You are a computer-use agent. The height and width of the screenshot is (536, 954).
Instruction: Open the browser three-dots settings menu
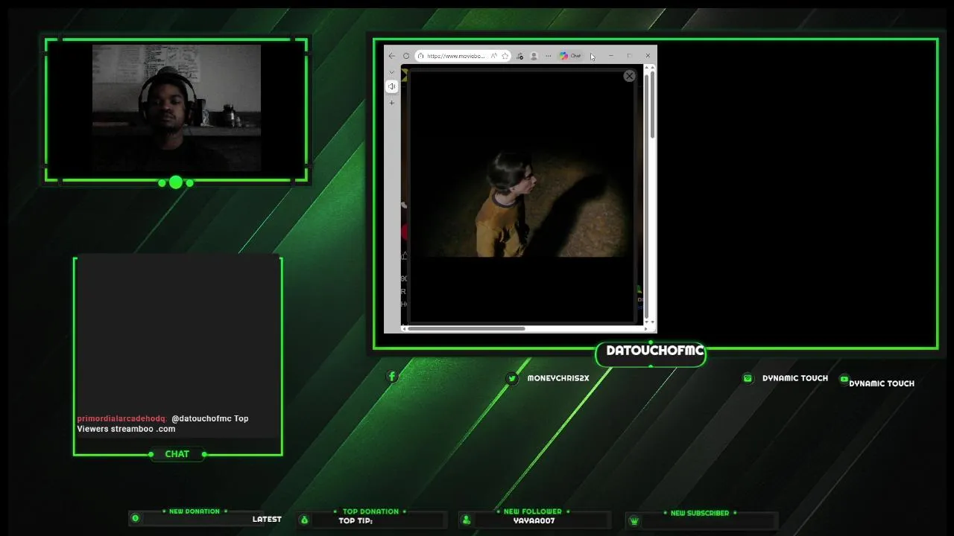(x=548, y=56)
